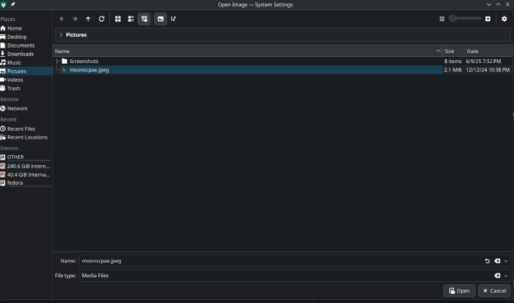Sort files by Date column
The image size is (514, 303).
[x=489, y=51]
